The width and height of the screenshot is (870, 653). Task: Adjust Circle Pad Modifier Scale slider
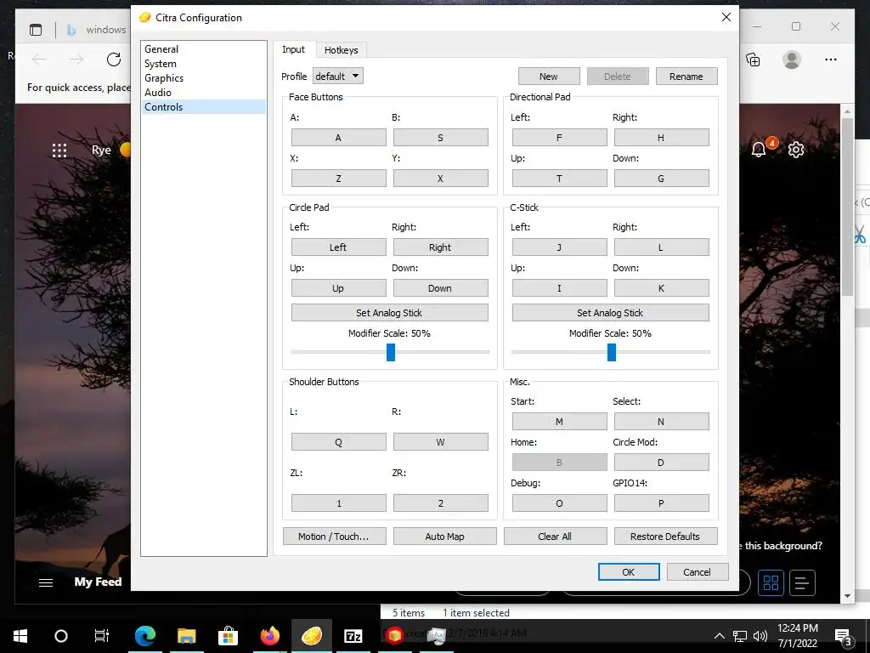point(391,352)
